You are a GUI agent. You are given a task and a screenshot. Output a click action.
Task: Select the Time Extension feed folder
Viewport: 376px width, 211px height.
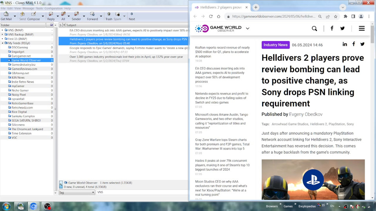pyautogui.click(x=21, y=134)
